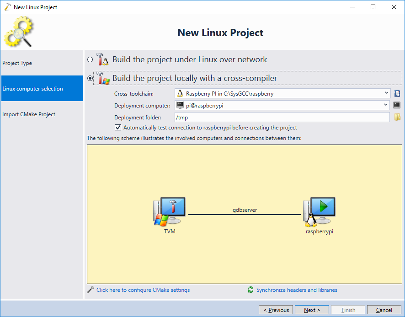Screen dimensions: 405x317
Task: Click the wrench icon next to CMake settings
Action: [x=91, y=290]
